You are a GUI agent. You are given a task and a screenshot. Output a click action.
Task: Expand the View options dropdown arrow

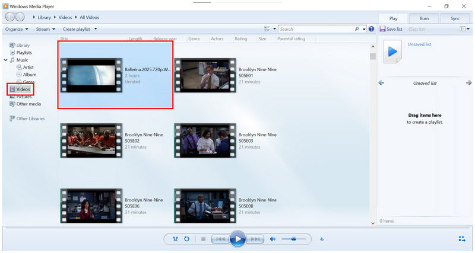274,29
